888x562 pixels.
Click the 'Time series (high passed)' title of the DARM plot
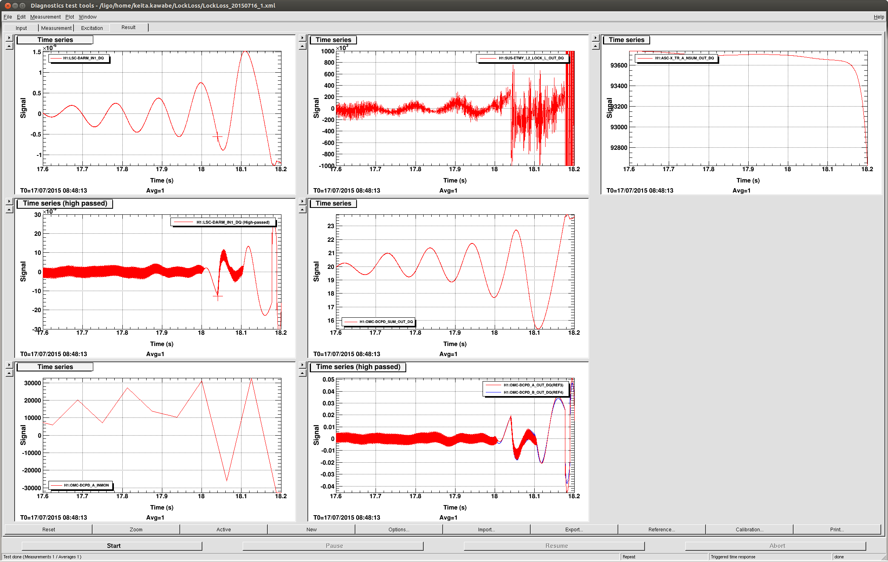tap(65, 203)
